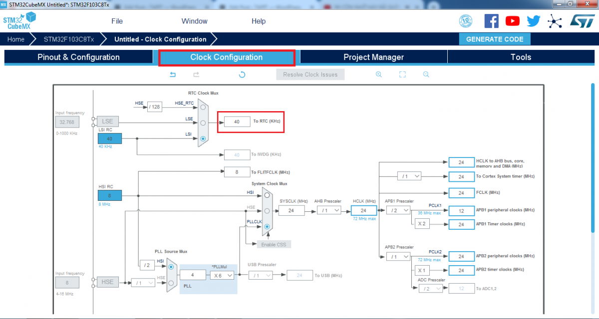Open the Facebook icon link
The image size is (599, 319).
coord(491,21)
